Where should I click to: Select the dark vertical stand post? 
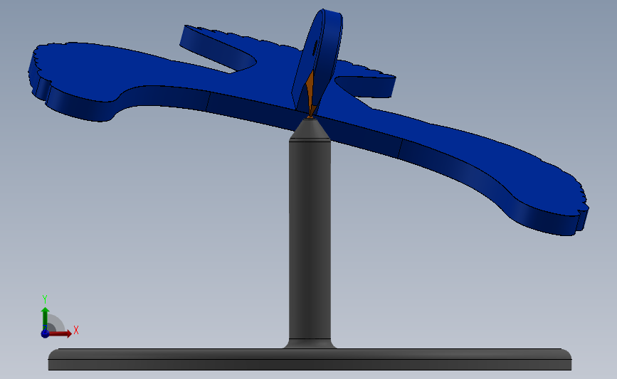click(310, 240)
